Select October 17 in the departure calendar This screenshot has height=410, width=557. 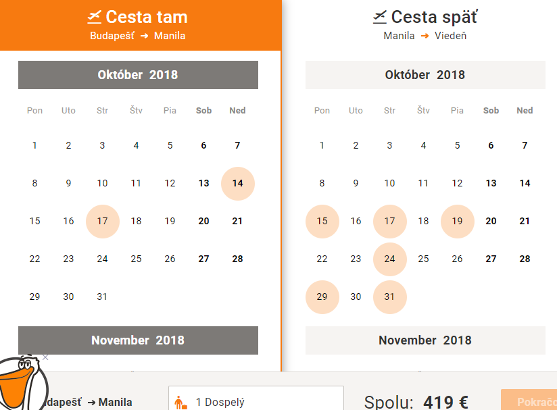[102, 222]
